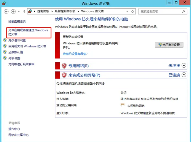Viewport: 191px width, 142px height.
Task: Collapse the 来宾或公用网络 section chevron
Action: click(x=184, y=75)
